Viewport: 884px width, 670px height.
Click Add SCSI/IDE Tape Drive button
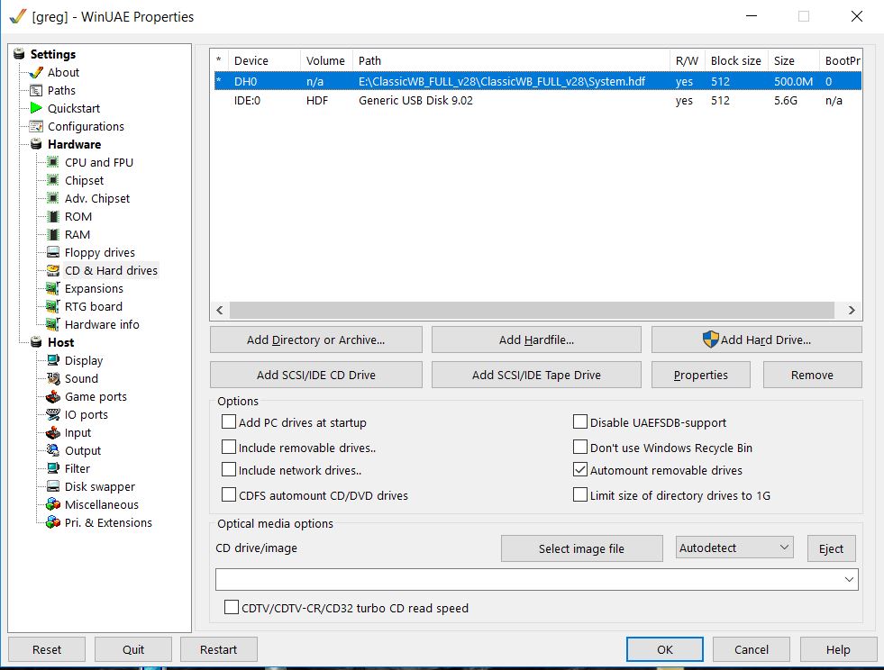coord(536,375)
